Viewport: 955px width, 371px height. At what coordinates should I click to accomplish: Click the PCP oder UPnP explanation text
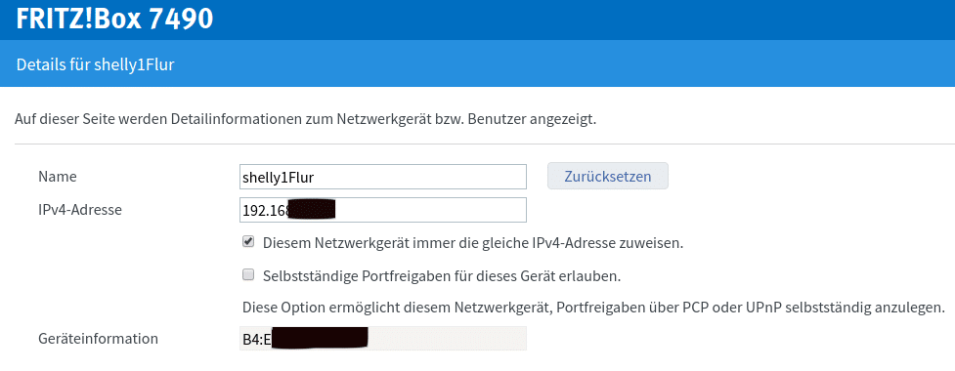[593, 308]
